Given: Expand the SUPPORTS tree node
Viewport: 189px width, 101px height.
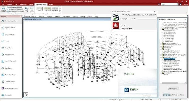Looking at the screenshot, I should (x=161, y=49).
